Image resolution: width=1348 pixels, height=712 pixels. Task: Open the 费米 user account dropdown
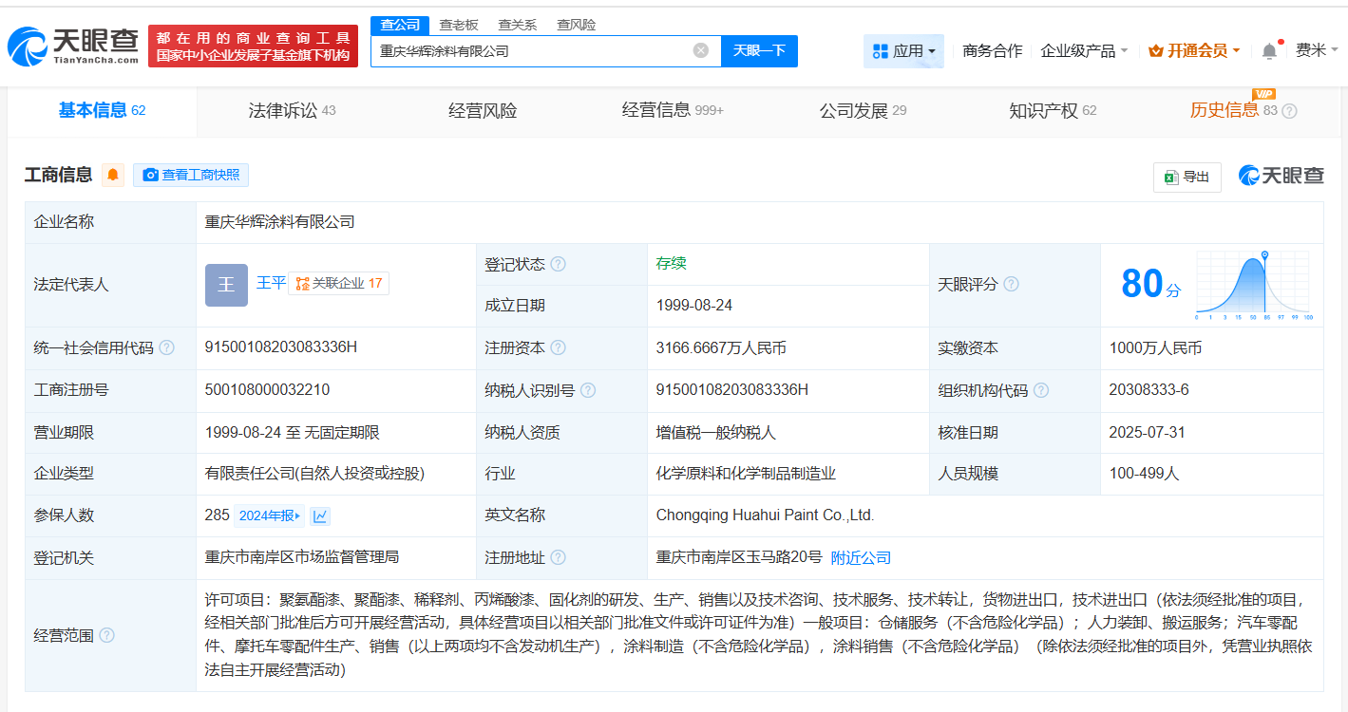point(1317,50)
